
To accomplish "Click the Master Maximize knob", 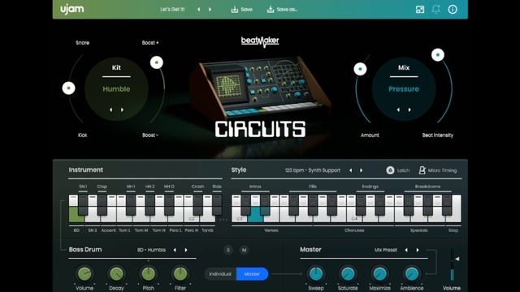I will tap(379, 274).
